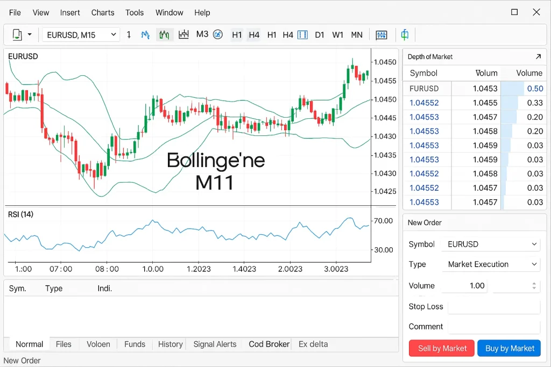Open the arrow beside the new chart icon
Image resolution: width=551 pixels, height=367 pixels.
[x=30, y=34]
